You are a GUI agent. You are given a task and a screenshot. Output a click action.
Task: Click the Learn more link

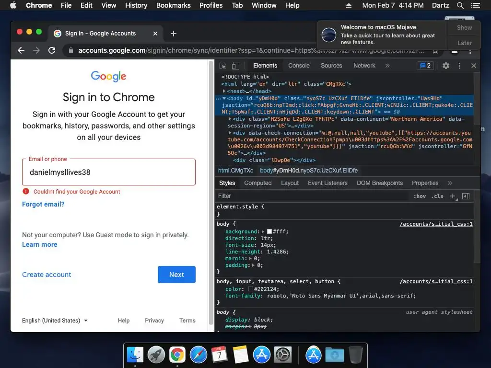coord(40,244)
